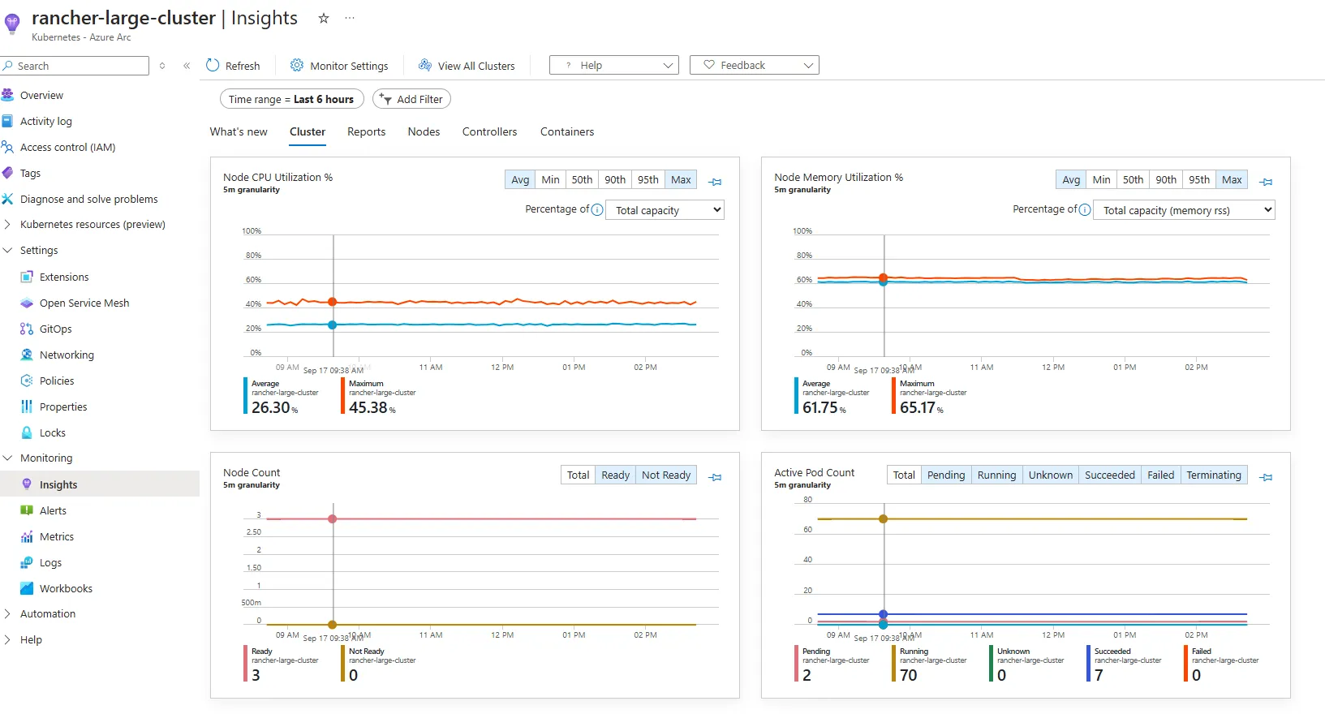Open the Total capacity dropdown

pyautogui.click(x=665, y=210)
